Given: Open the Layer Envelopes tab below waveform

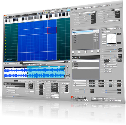Looking at the screenshot, I should (x=53, y=81).
